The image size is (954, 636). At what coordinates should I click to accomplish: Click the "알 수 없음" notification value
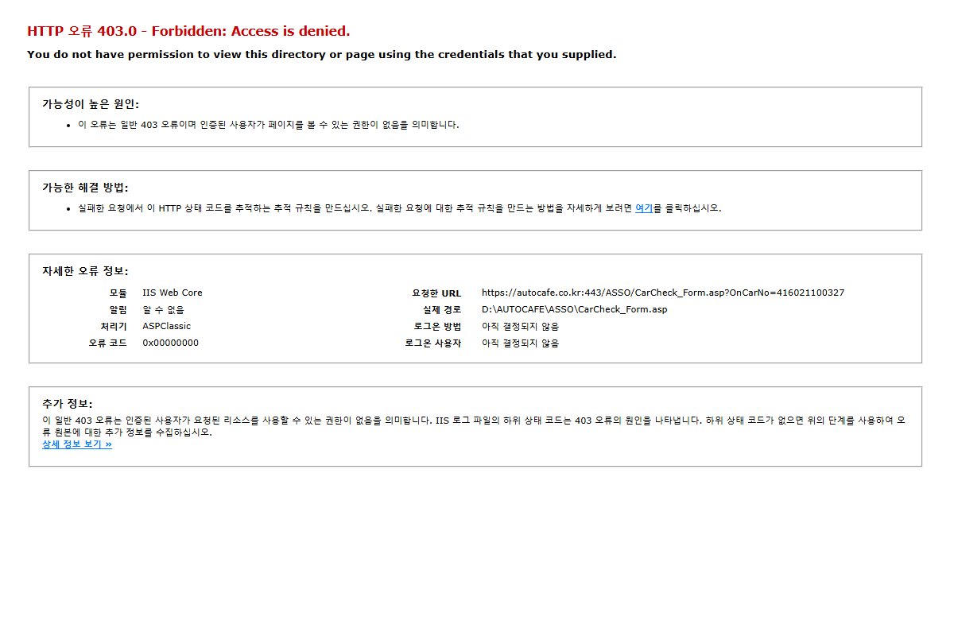(x=163, y=309)
